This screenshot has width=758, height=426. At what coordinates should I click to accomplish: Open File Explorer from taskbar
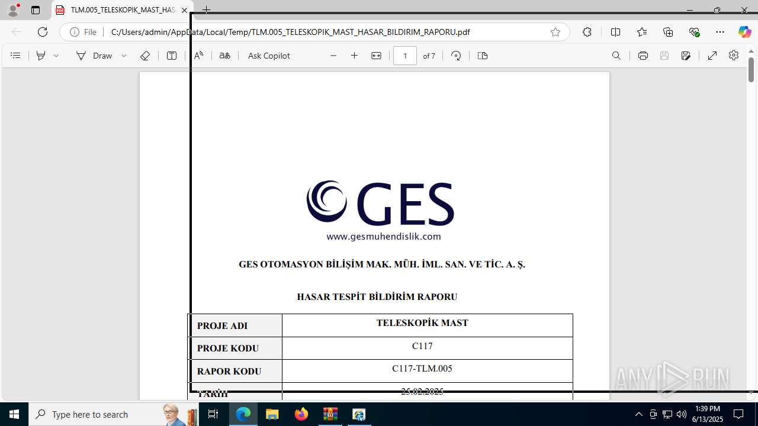[272, 414]
